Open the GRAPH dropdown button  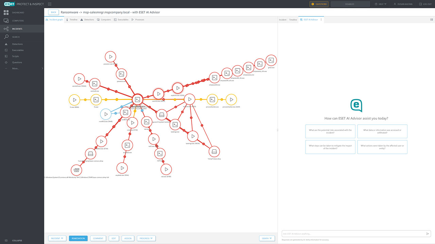pos(267,238)
